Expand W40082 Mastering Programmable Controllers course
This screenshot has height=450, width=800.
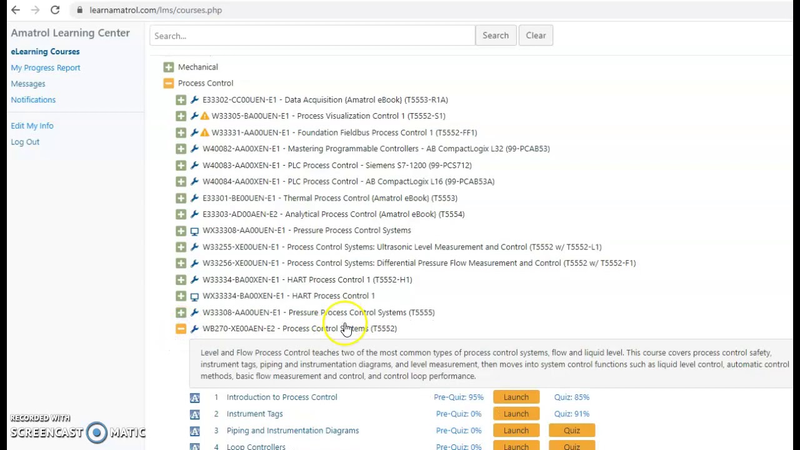pos(181,149)
